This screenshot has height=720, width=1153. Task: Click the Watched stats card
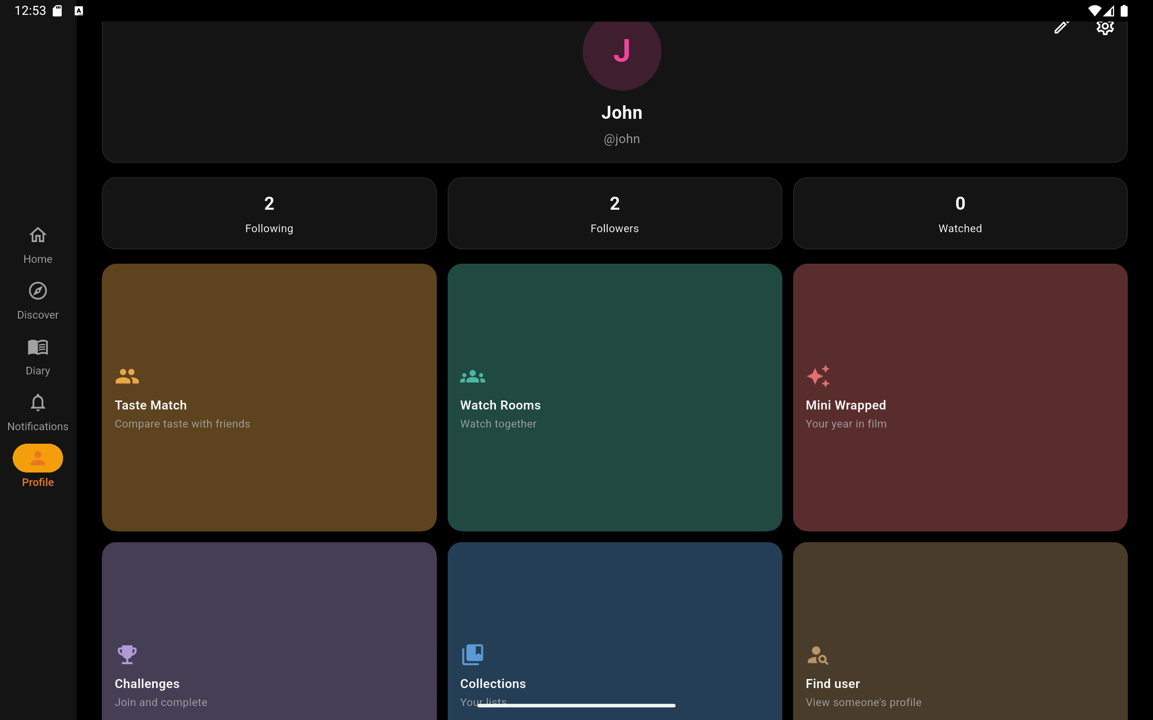[x=960, y=213]
